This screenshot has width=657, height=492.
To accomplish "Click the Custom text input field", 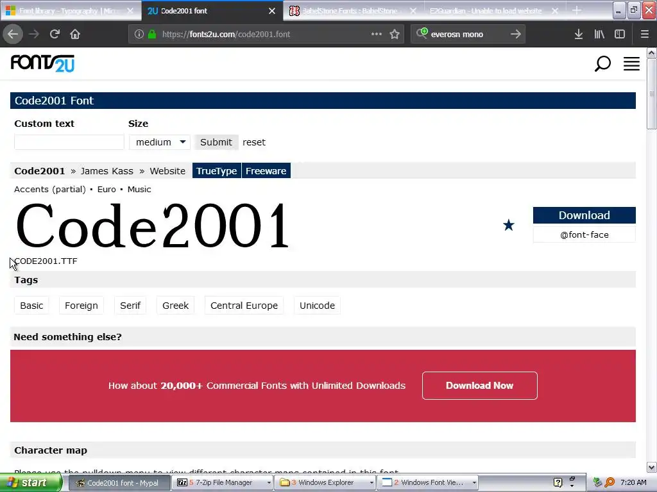I will [x=69, y=142].
